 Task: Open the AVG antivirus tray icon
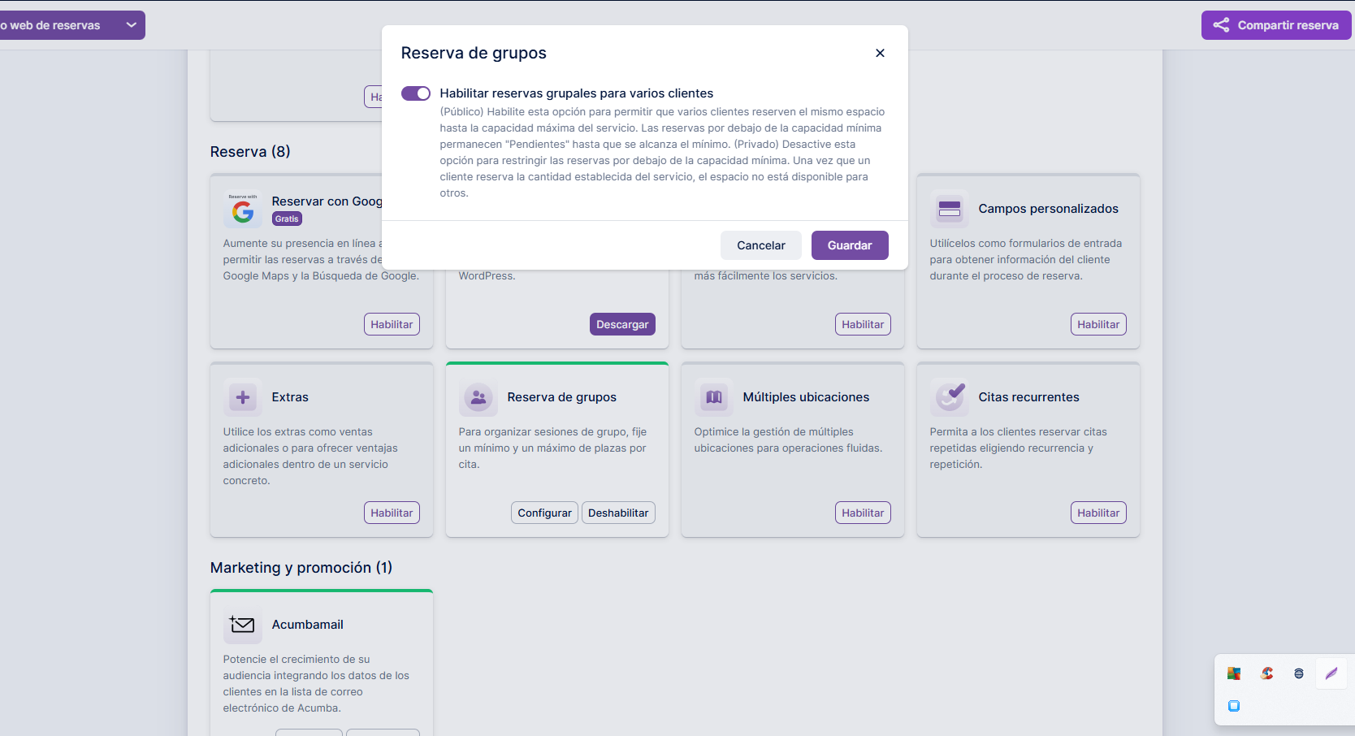click(1234, 673)
